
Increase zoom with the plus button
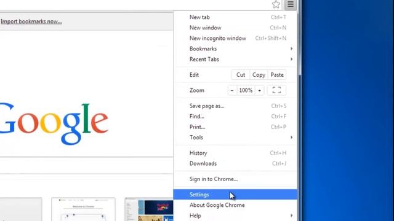260,90
